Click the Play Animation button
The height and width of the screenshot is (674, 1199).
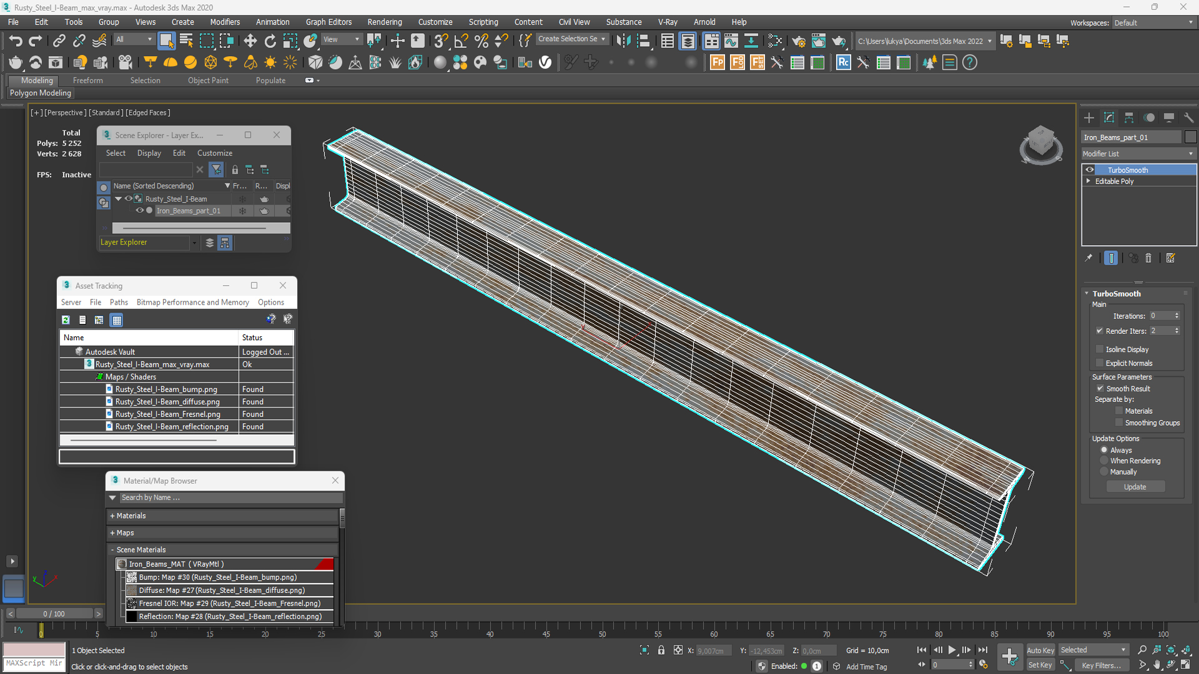pos(952,650)
